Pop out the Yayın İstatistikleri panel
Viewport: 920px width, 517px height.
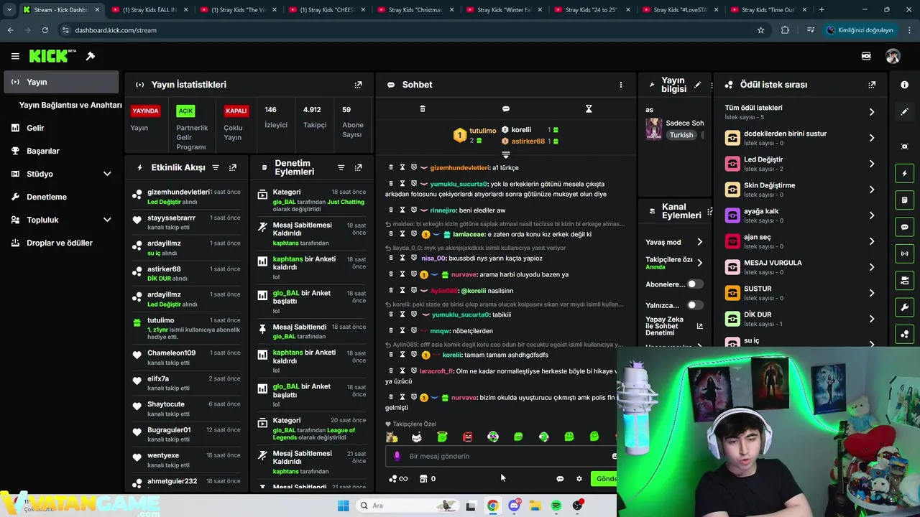click(358, 85)
